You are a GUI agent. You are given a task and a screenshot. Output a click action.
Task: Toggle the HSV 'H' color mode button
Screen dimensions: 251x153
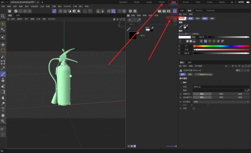[x=206, y=41]
